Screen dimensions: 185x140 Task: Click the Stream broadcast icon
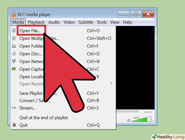14,108
